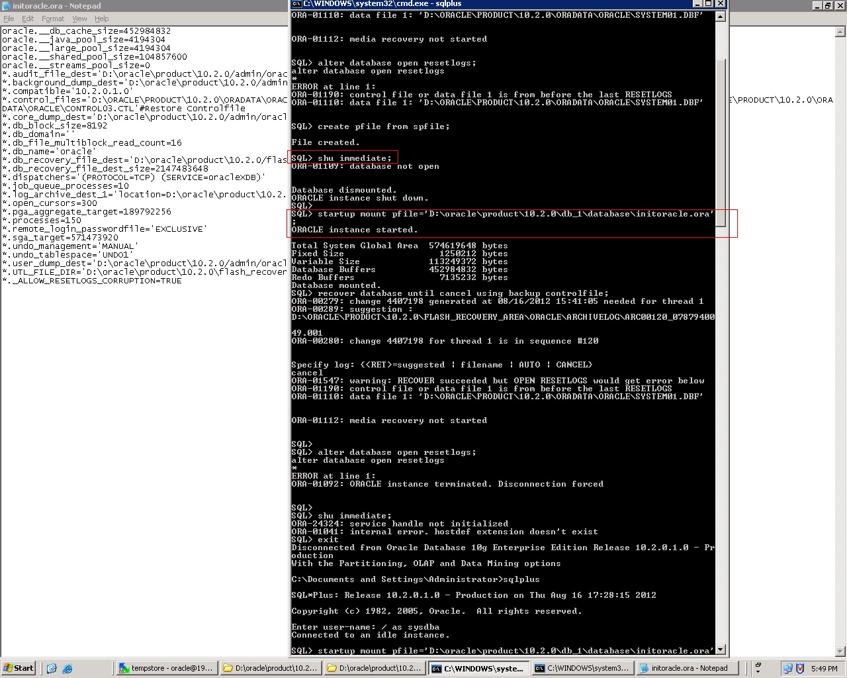This screenshot has height=678, width=847.
Task: Open Notepad's File menu
Action: tap(9, 19)
